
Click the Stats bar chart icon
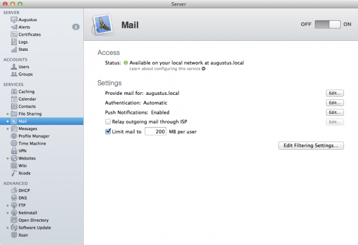[14, 50]
